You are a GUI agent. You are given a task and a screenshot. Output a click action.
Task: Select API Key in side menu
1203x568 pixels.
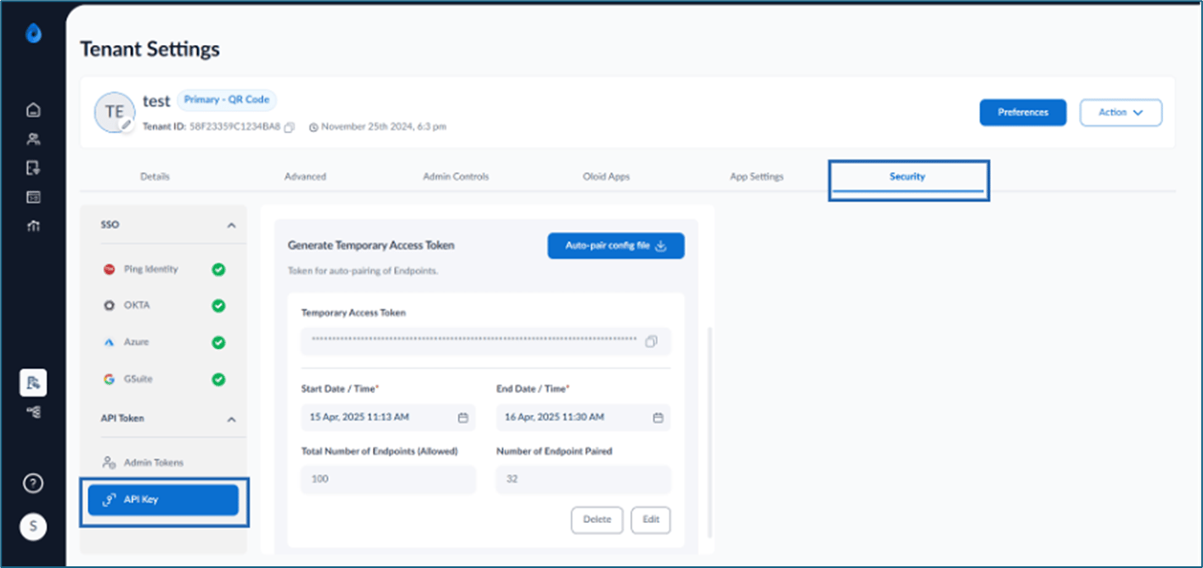163,500
